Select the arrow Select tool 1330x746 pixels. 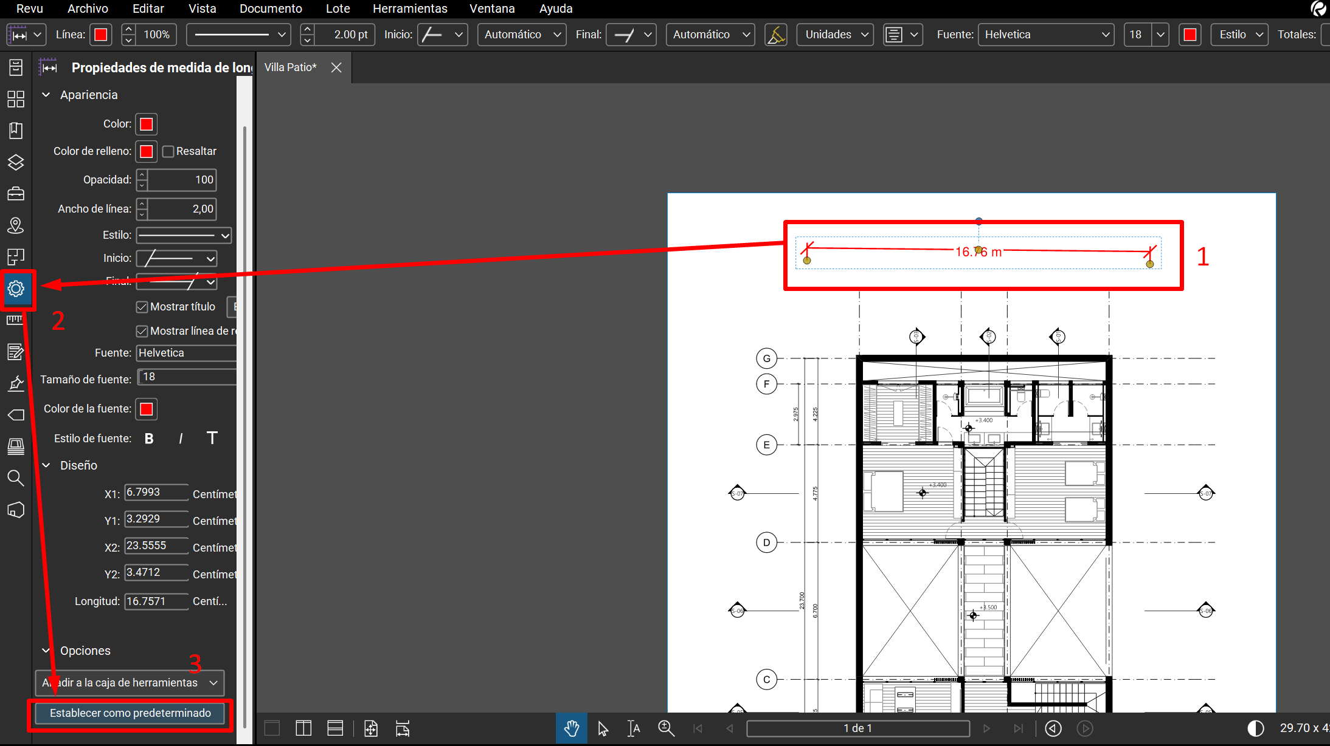(x=603, y=728)
